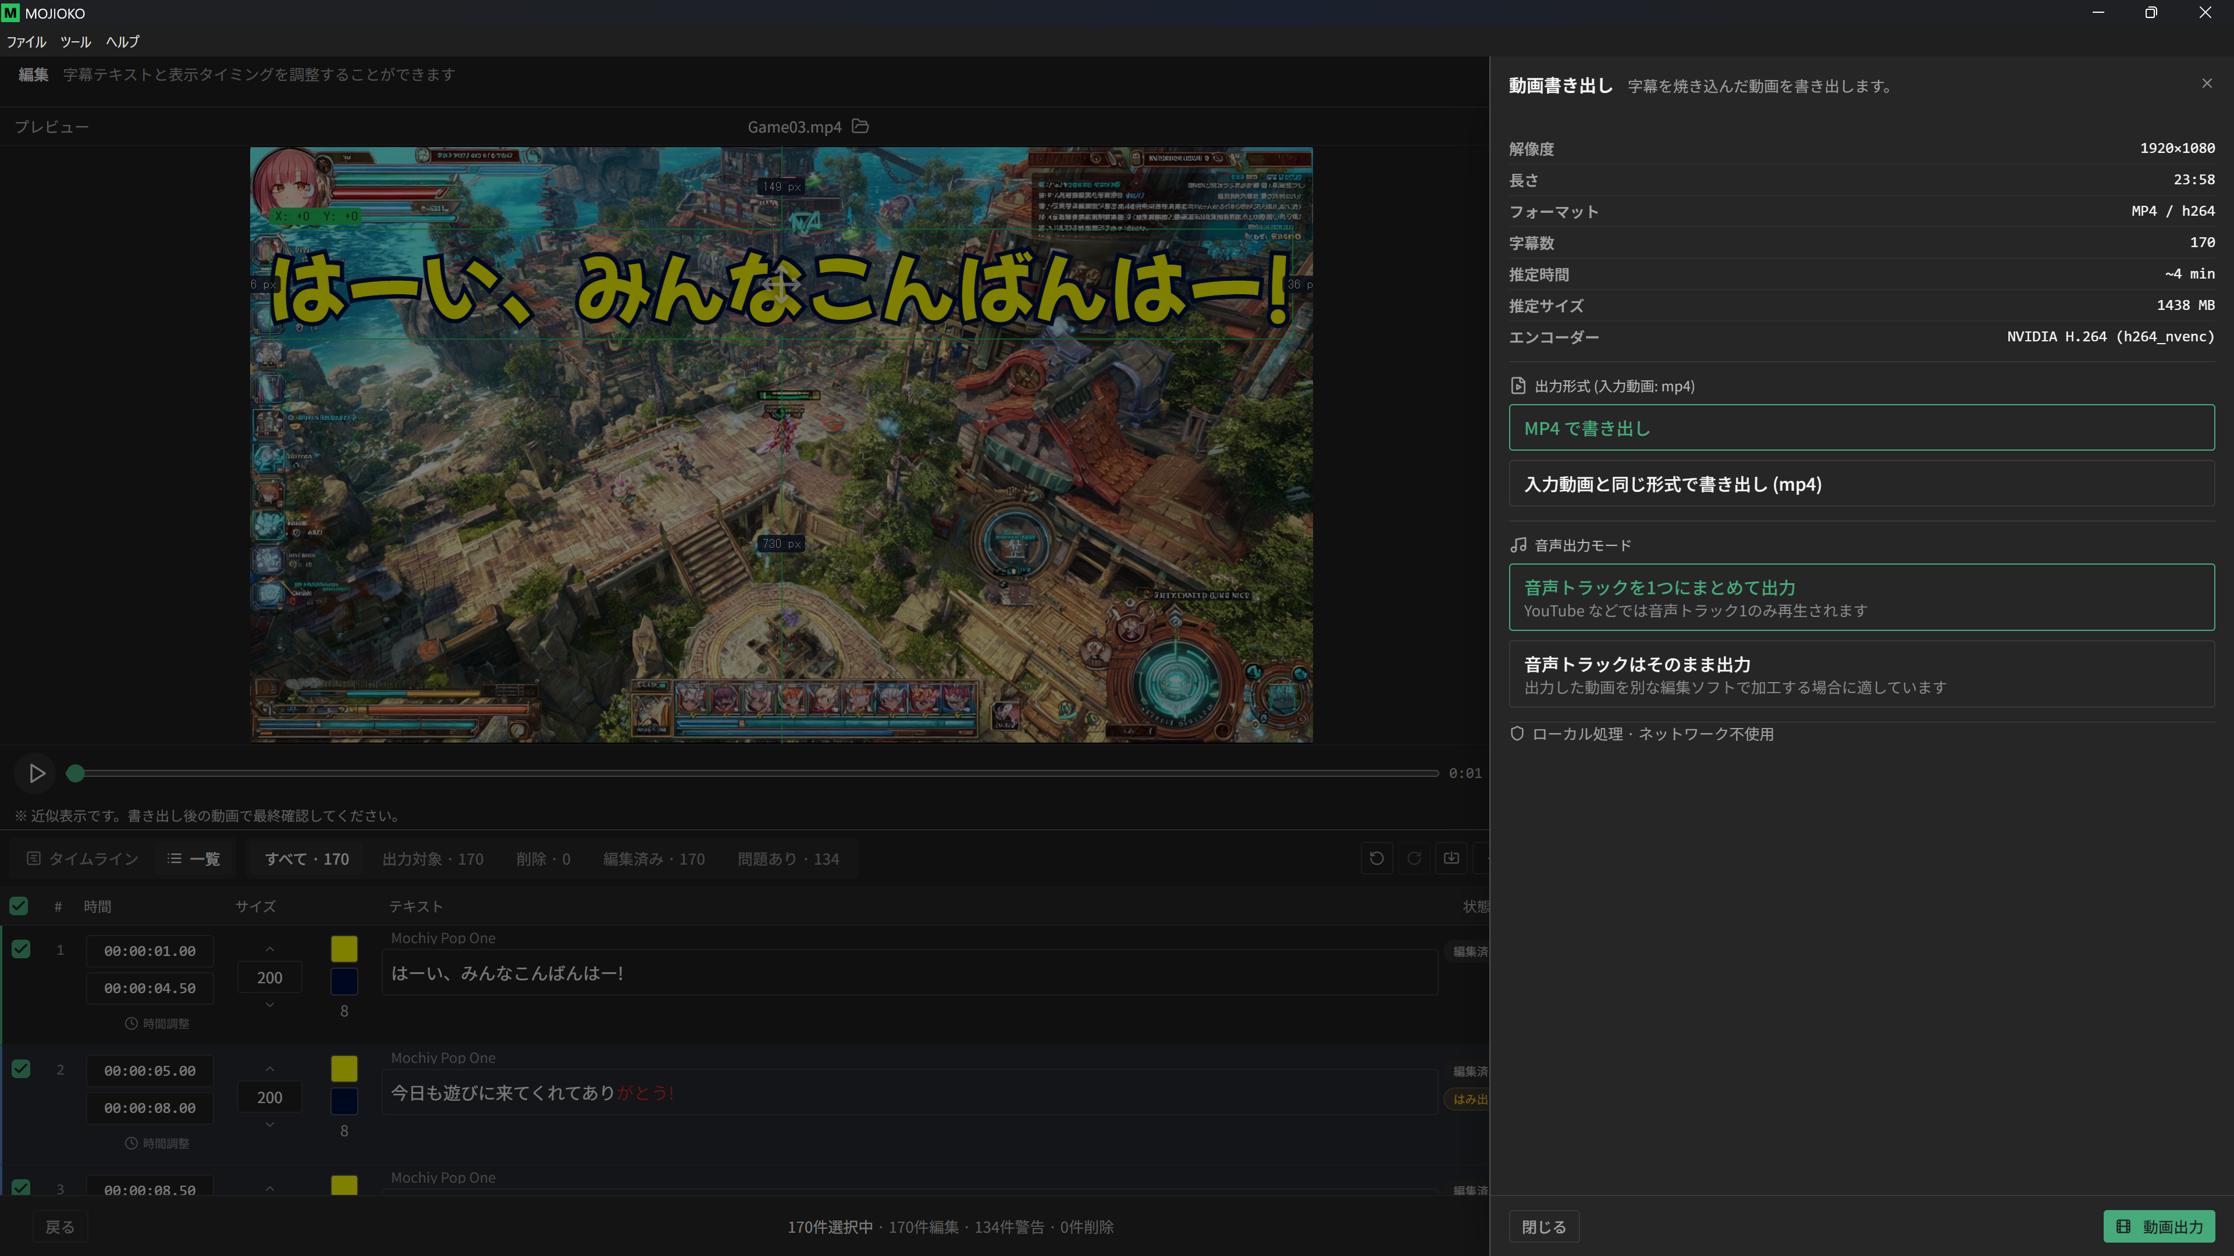The width and height of the screenshot is (2234, 1256).
Task: Increase the size of subtitle 1 with the up chevron
Action: (270, 950)
